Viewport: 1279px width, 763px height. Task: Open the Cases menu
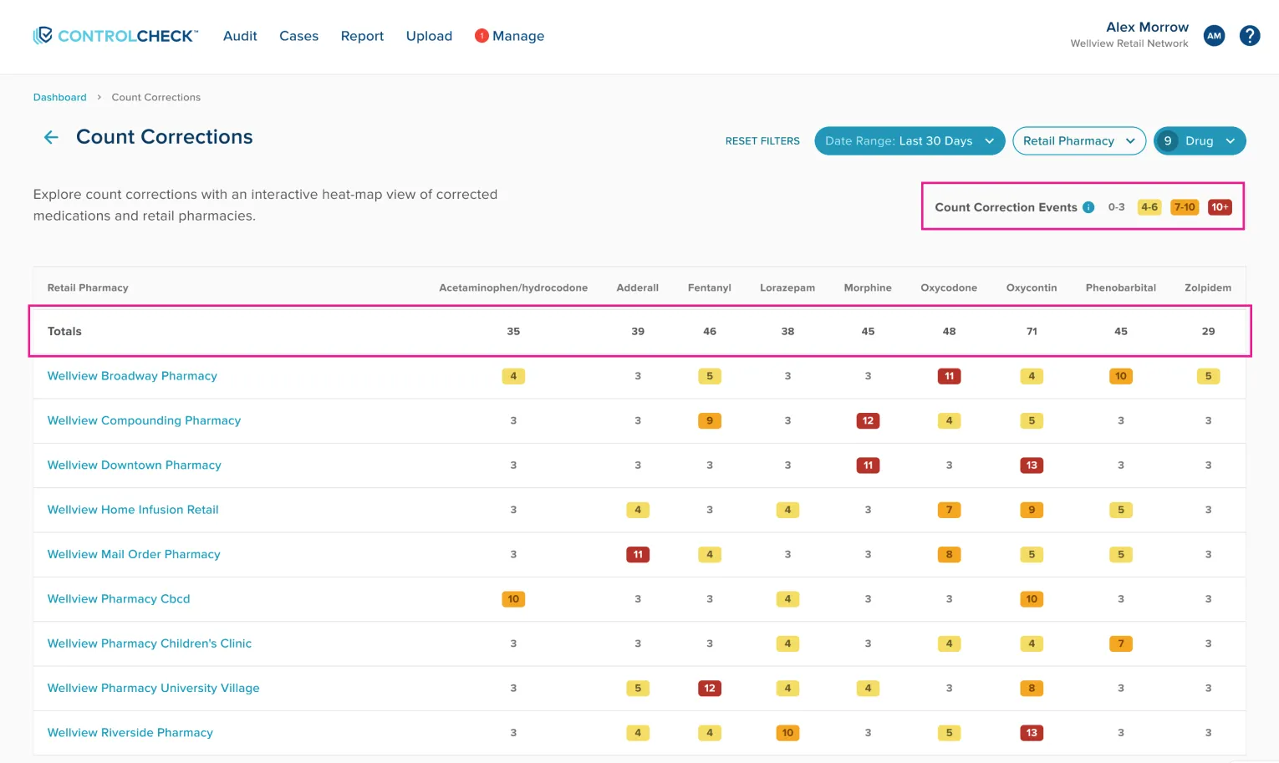coord(298,36)
